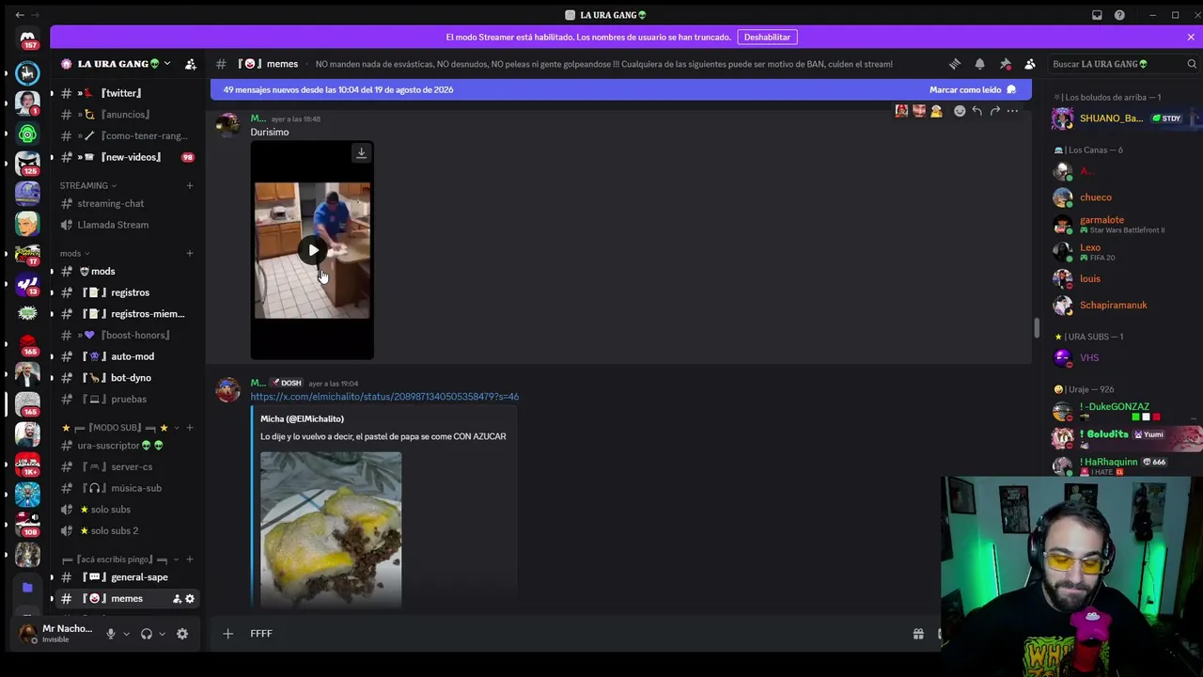Image resolution: width=1203 pixels, height=677 pixels.
Task: Open the purple folder in server list
Action: click(x=27, y=588)
